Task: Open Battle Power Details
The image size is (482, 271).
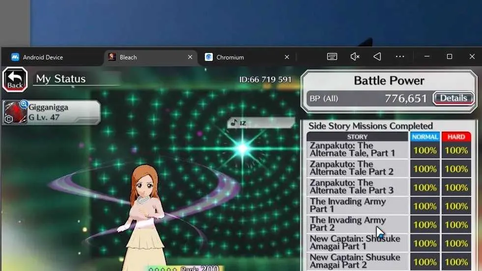Action: click(454, 98)
